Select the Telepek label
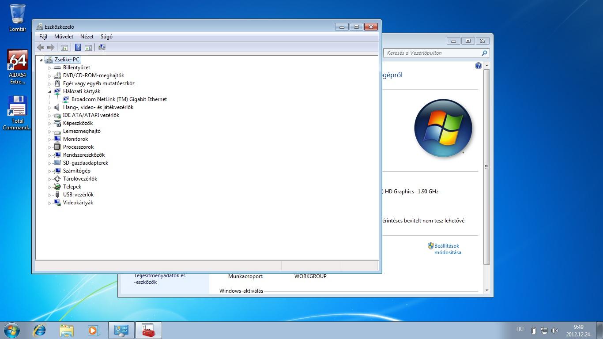 tap(72, 187)
